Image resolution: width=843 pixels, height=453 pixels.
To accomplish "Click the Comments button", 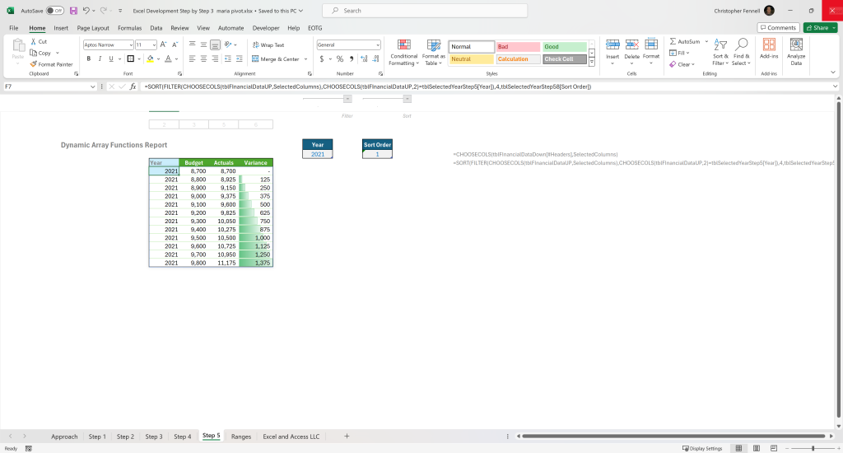I will 778,27.
